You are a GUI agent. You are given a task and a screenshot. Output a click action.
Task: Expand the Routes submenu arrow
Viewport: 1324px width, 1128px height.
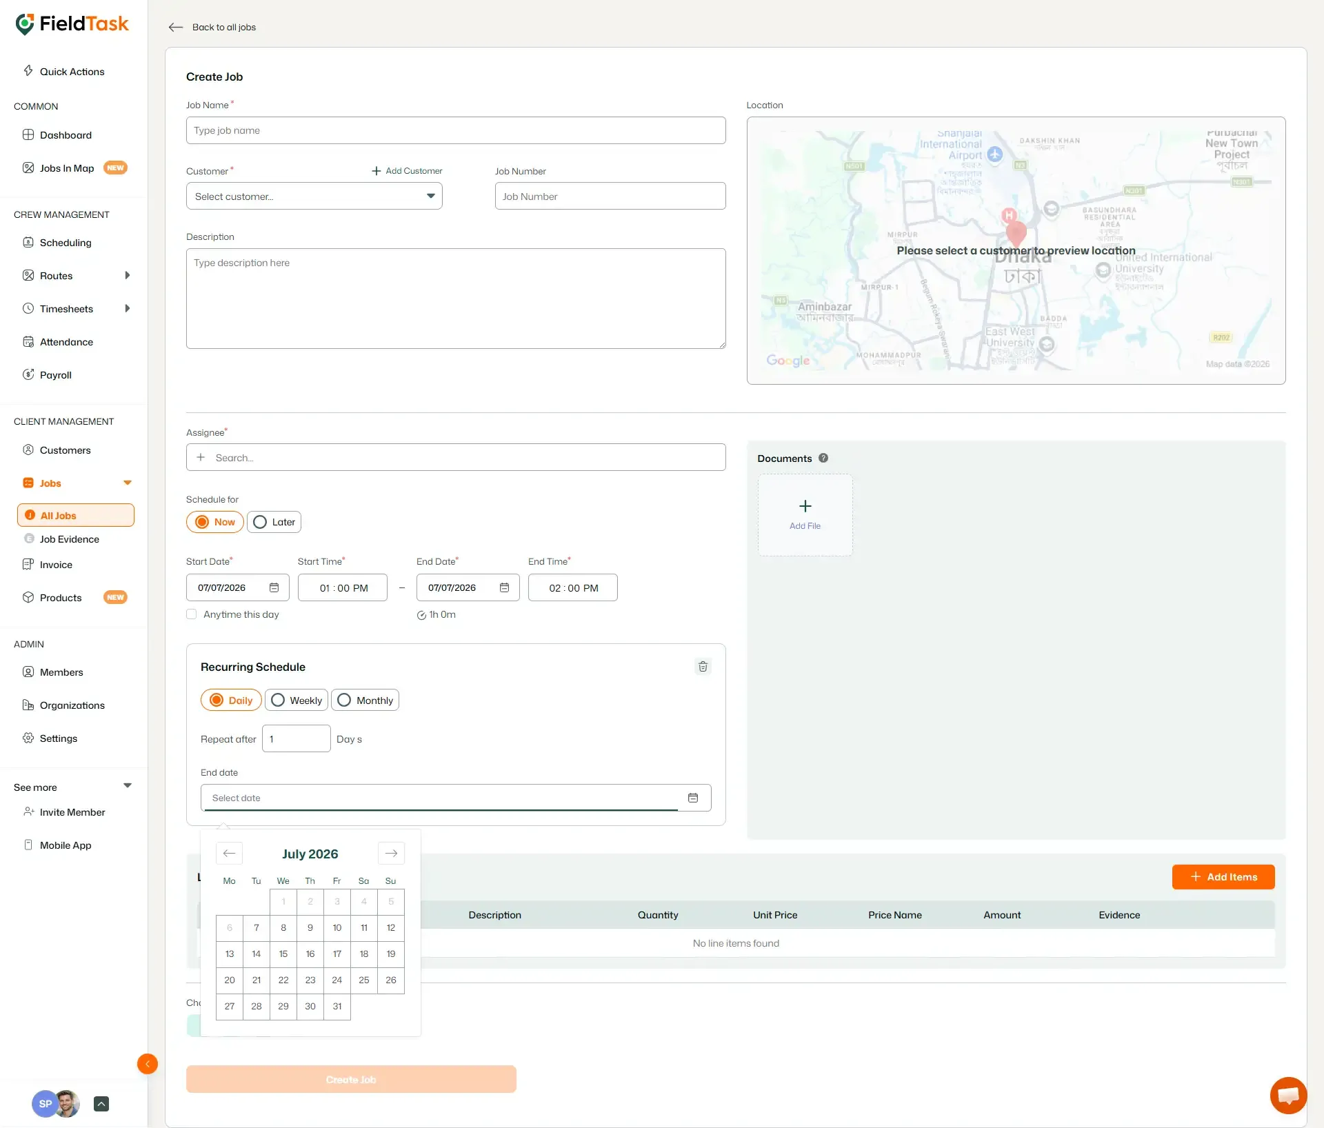coord(127,275)
